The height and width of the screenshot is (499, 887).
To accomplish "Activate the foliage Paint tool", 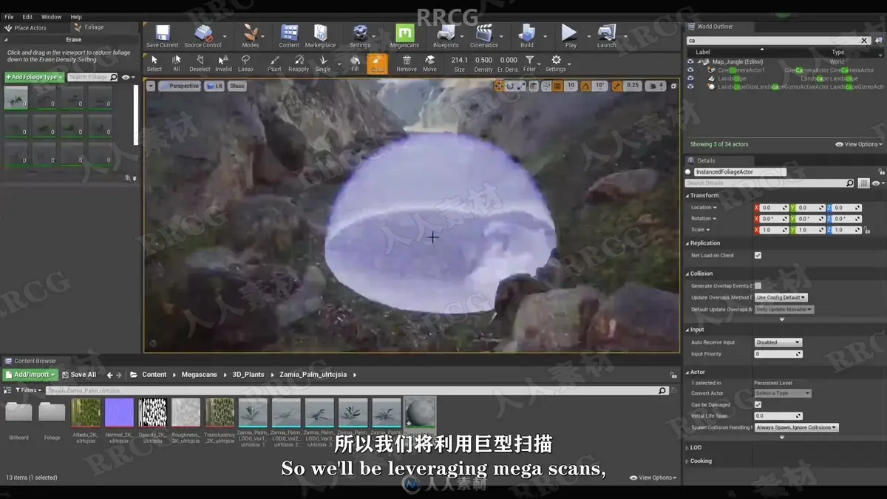I will pyautogui.click(x=274, y=64).
